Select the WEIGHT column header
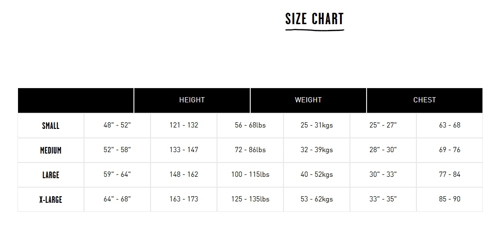Image resolution: width=500 pixels, height=227 pixels. pos(308,100)
